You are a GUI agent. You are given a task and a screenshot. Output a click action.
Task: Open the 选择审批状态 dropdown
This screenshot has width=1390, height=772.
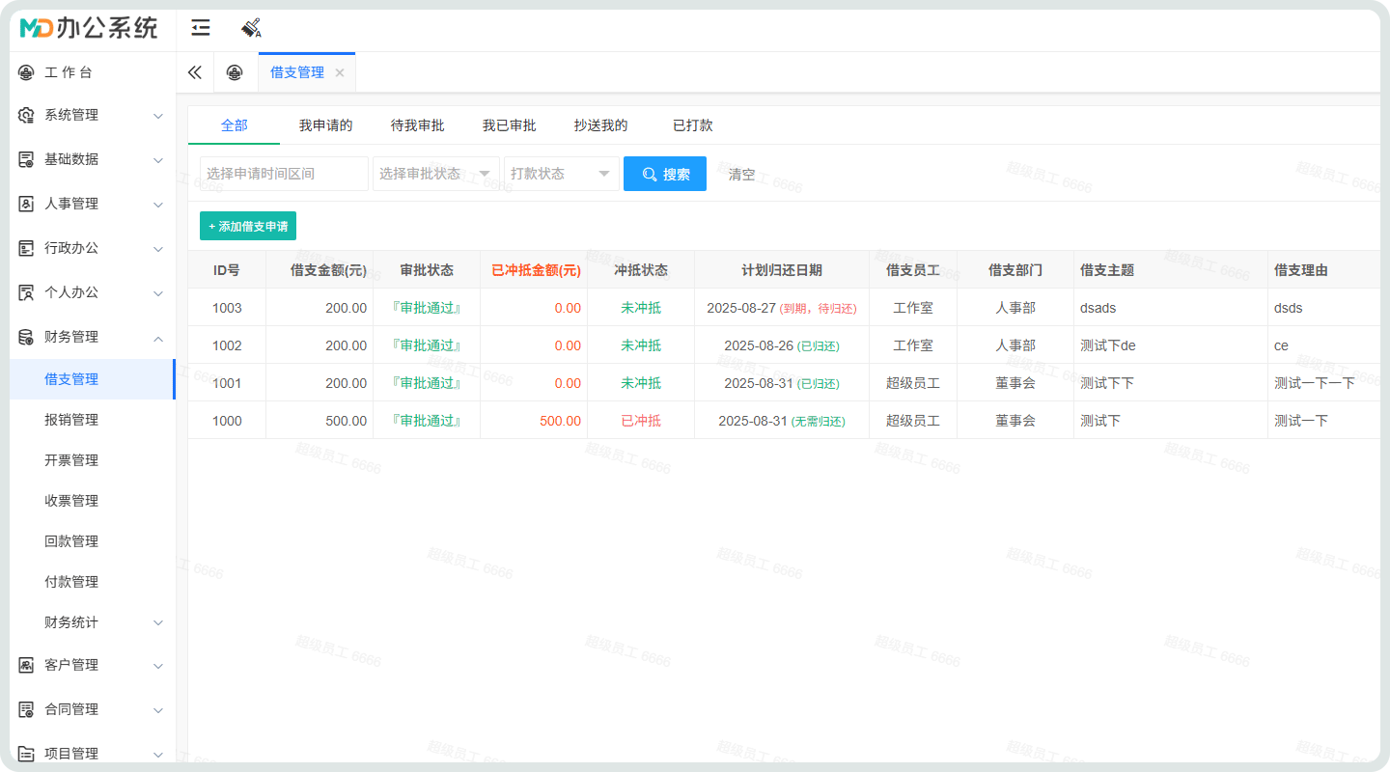coord(435,174)
